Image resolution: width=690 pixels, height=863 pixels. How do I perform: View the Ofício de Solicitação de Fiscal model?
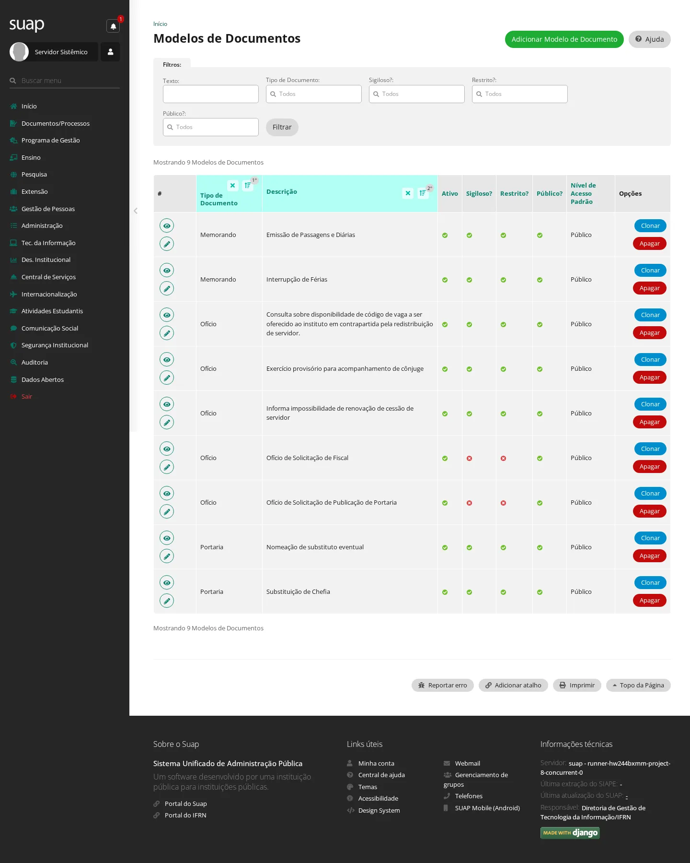pyautogui.click(x=167, y=449)
